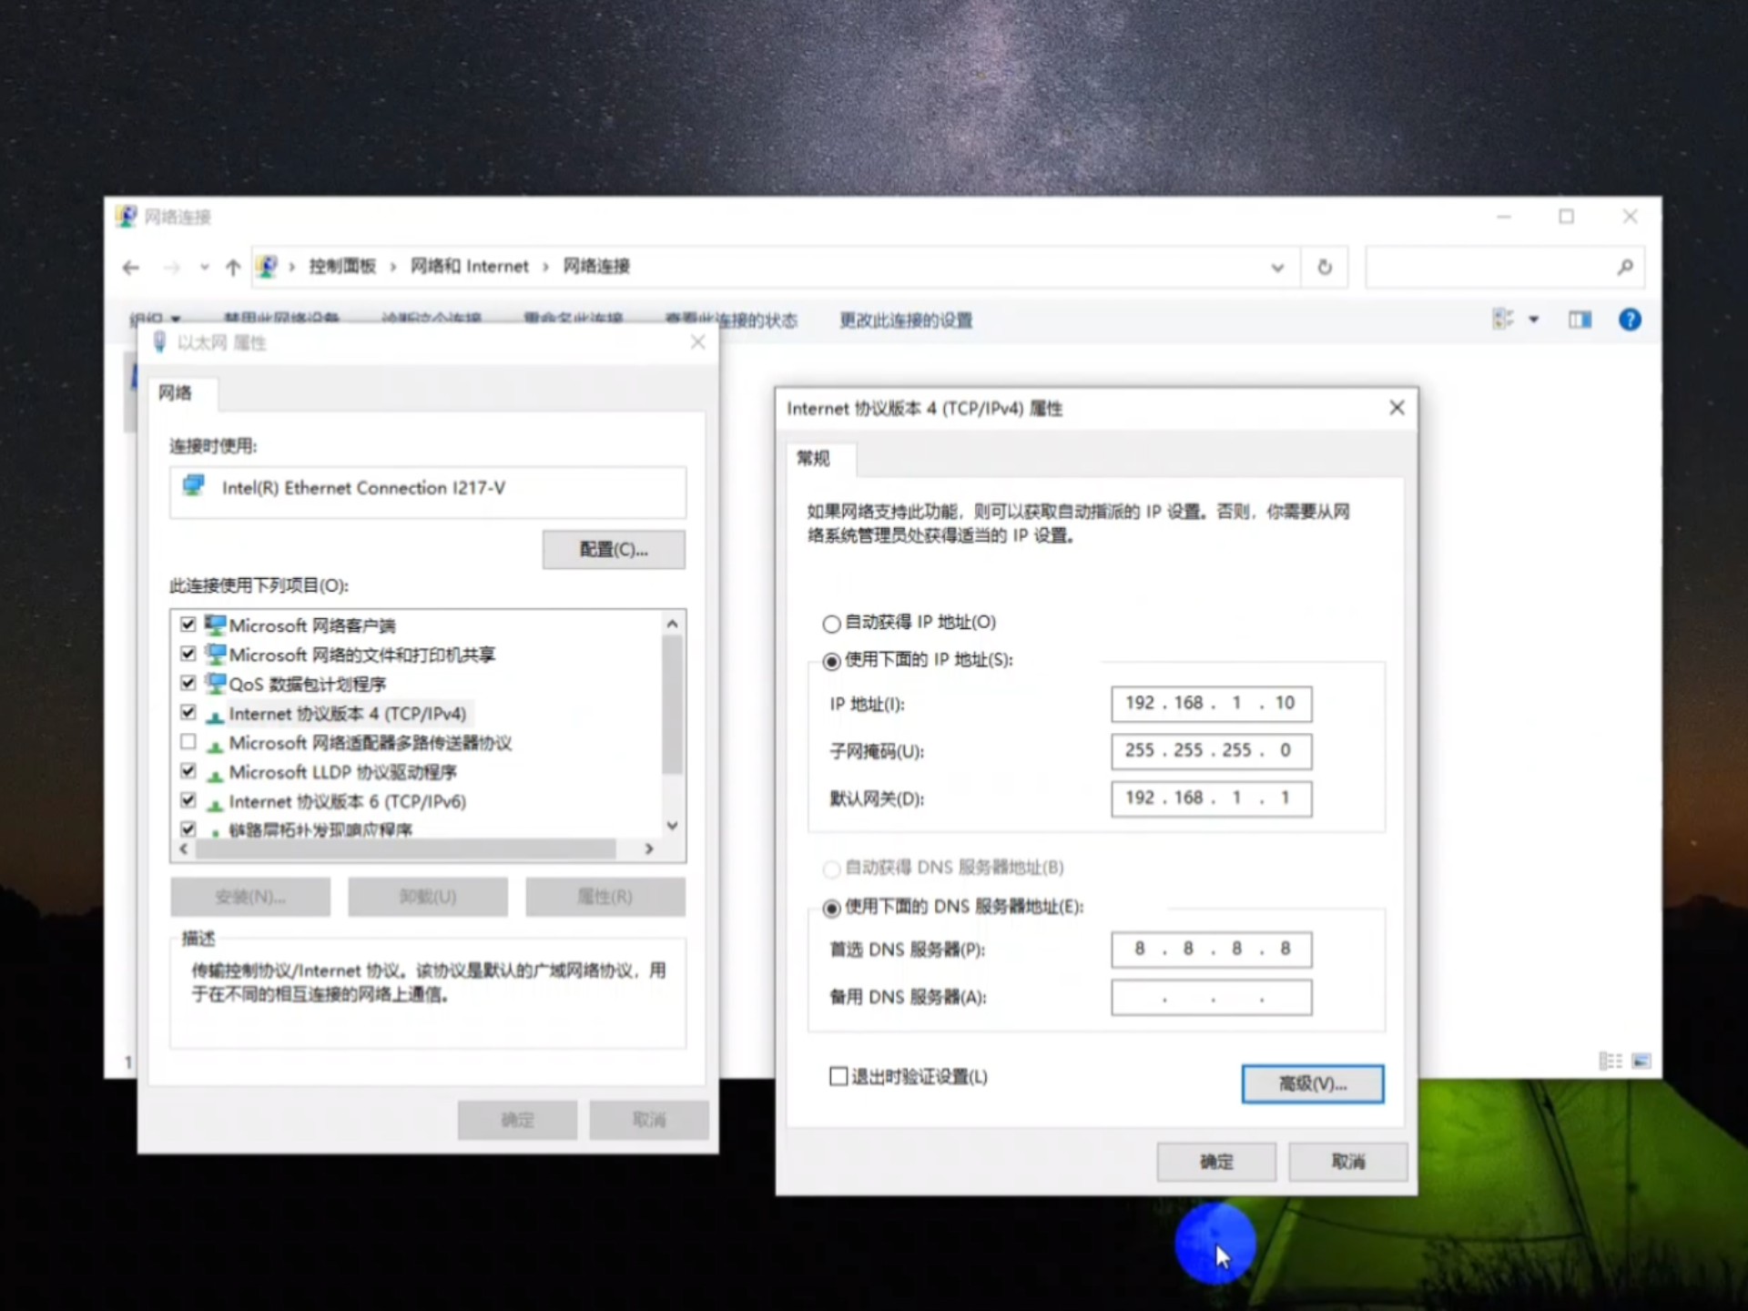Expand view options dropdown arrow
This screenshot has height=1311, width=1748.
pos(1533,320)
